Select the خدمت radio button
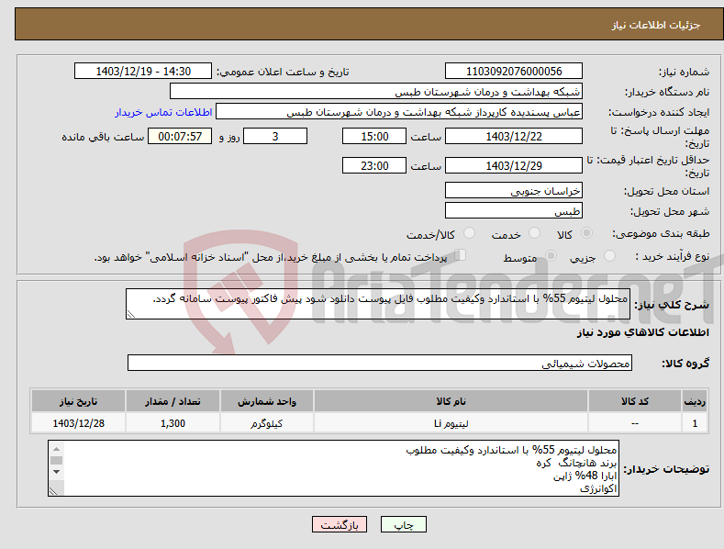Screen dimensions: 724x549 [x=534, y=233]
